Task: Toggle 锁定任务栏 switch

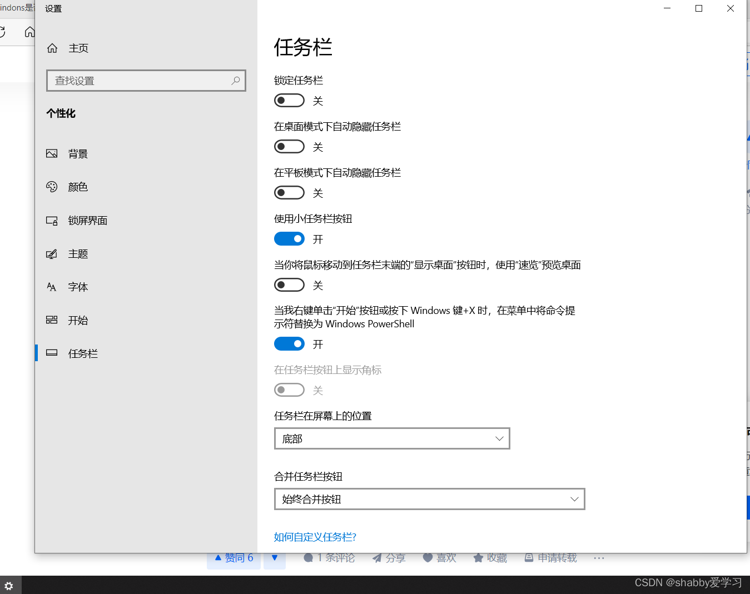Action: pos(289,101)
